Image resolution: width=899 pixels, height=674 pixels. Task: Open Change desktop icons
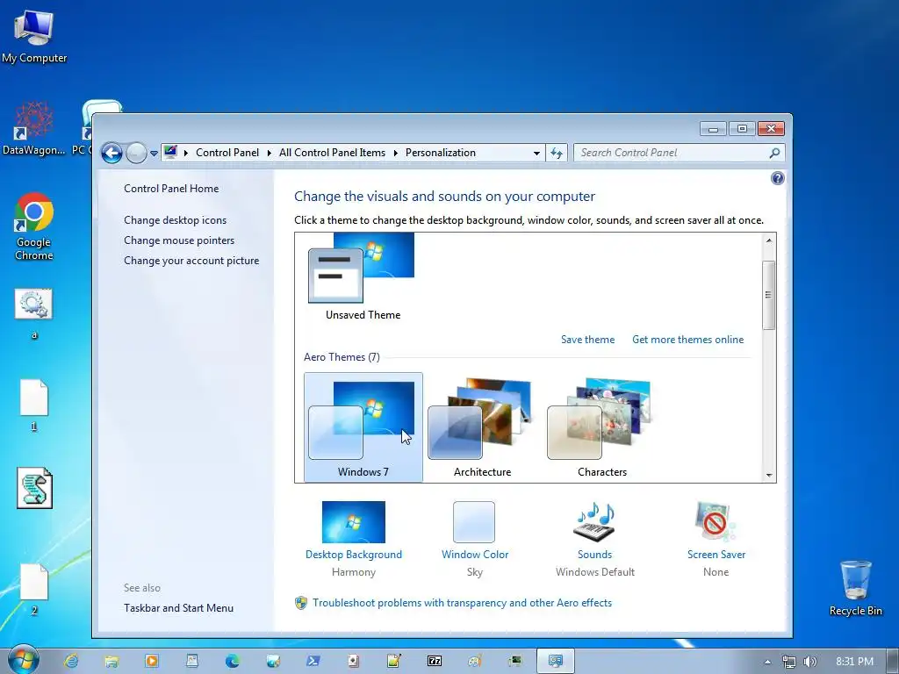click(175, 220)
